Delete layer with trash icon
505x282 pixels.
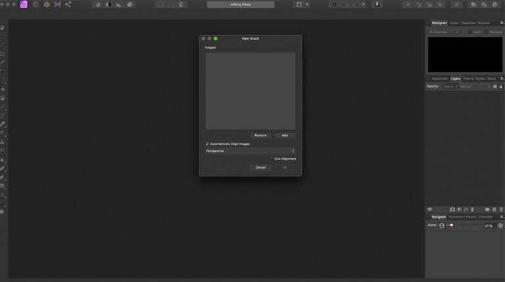(501, 210)
